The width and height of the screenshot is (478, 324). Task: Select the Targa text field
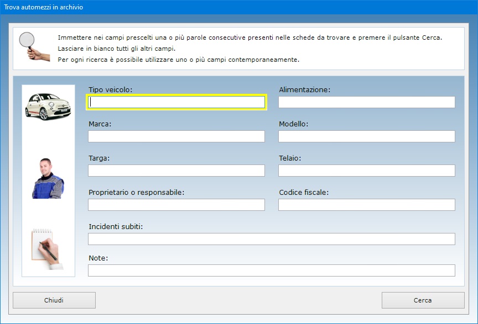pyautogui.click(x=176, y=171)
